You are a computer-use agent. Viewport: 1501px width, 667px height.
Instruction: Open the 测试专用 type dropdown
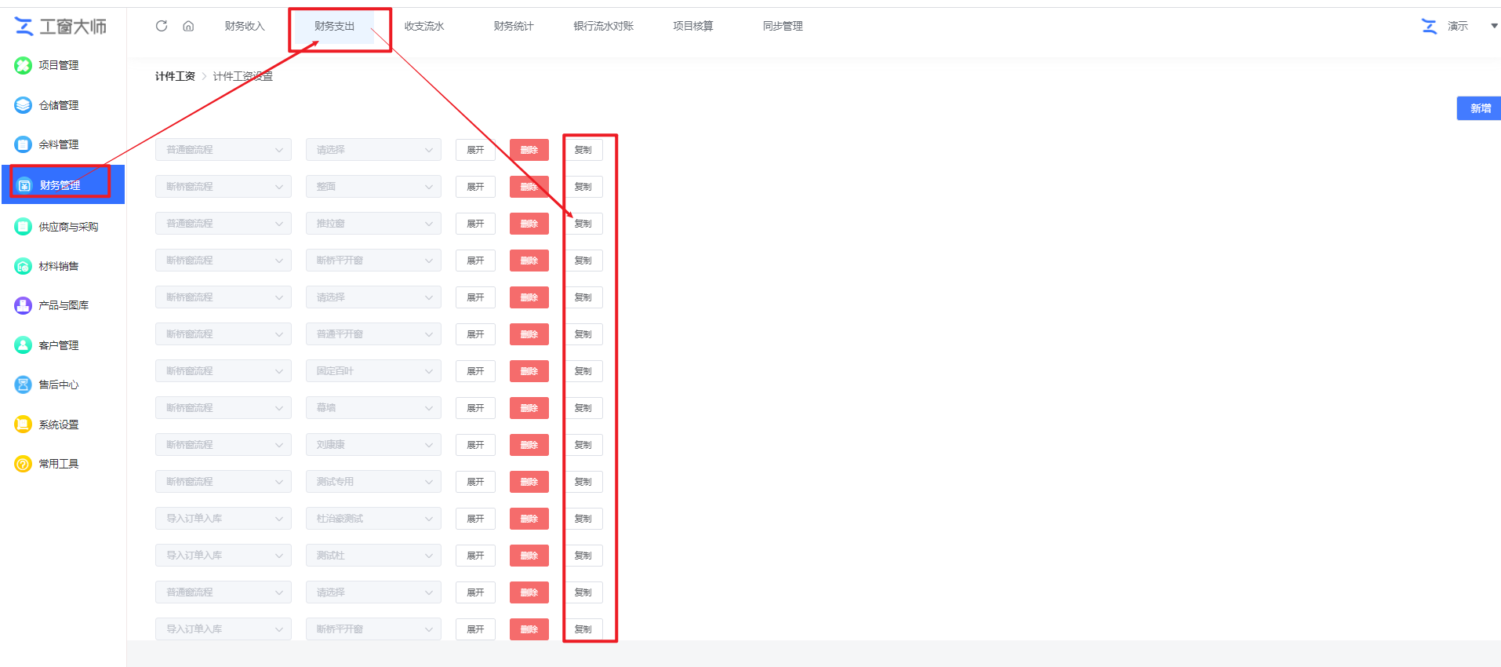point(373,482)
